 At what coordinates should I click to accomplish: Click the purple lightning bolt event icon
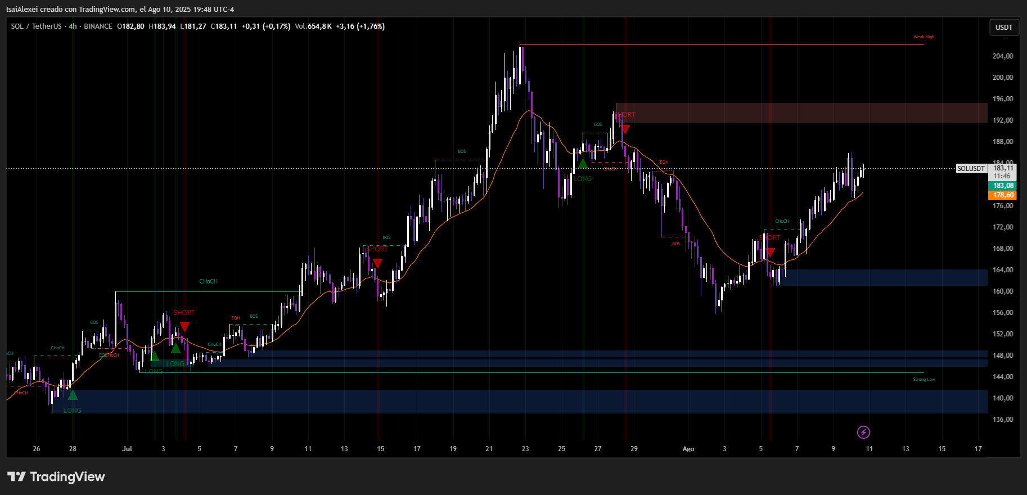(x=863, y=432)
